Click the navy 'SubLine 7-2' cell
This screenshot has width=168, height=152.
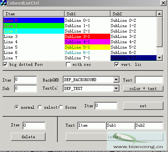coord(134,58)
